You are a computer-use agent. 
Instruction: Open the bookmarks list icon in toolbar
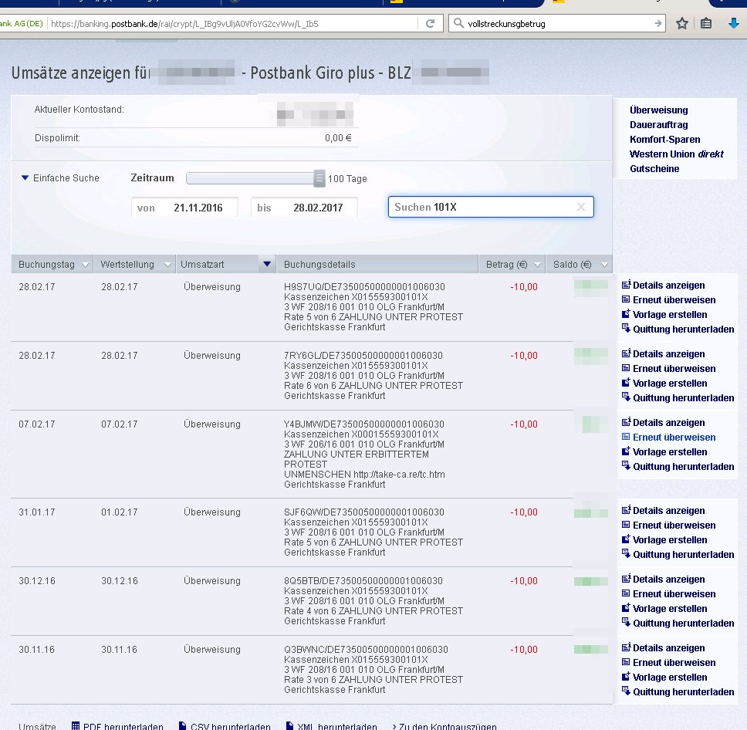706,24
